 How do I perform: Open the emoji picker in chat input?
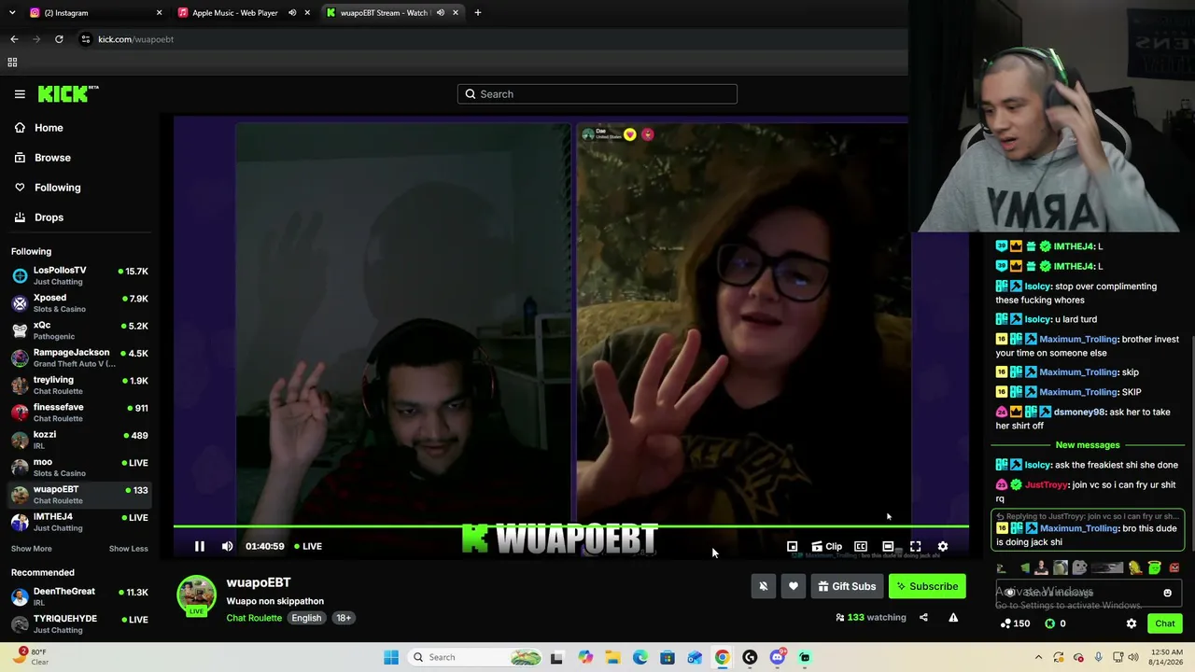pos(1167,593)
